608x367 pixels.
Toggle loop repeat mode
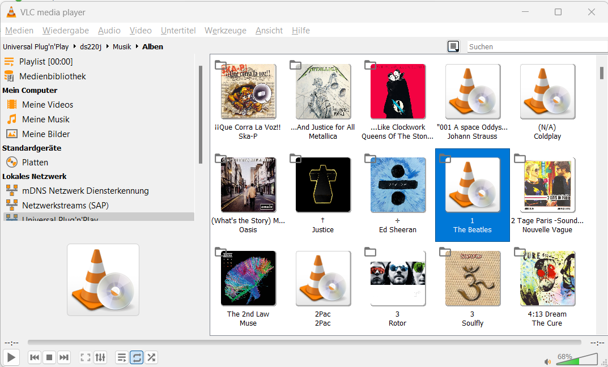click(137, 357)
